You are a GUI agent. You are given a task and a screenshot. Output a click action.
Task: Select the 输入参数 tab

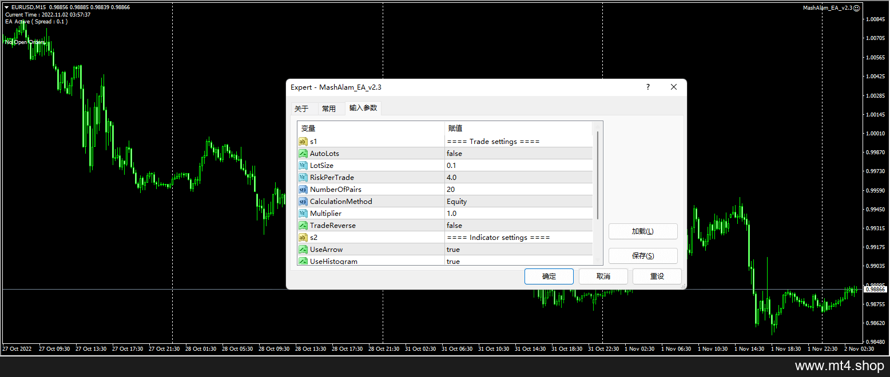point(363,108)
